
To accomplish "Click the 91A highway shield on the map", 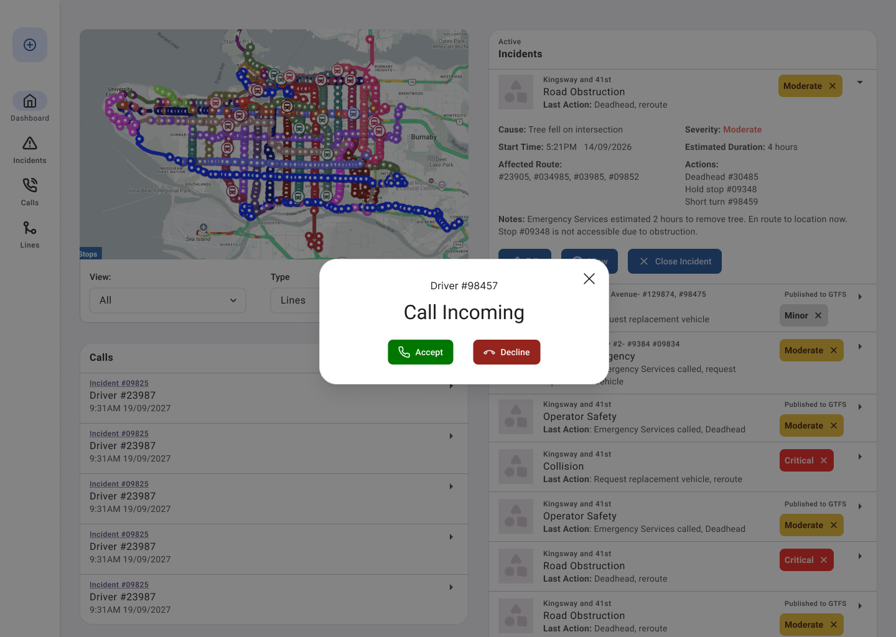I will pos(458,245).
